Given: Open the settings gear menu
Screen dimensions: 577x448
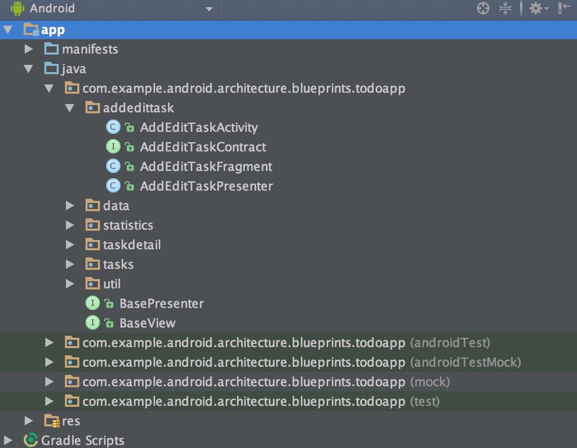Looking at the screenshot, I should point(536,8).
